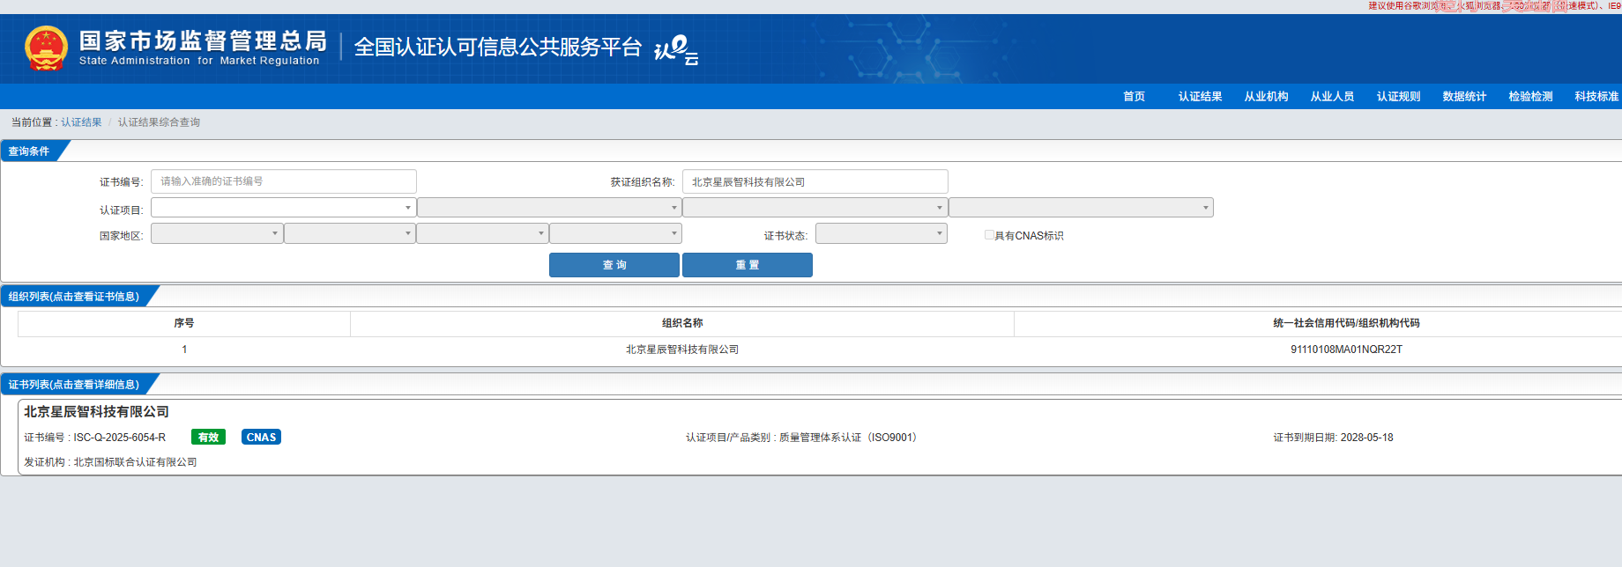Open the third 认证项目 dropdown

pyautogui.click(x=815, y=208)
